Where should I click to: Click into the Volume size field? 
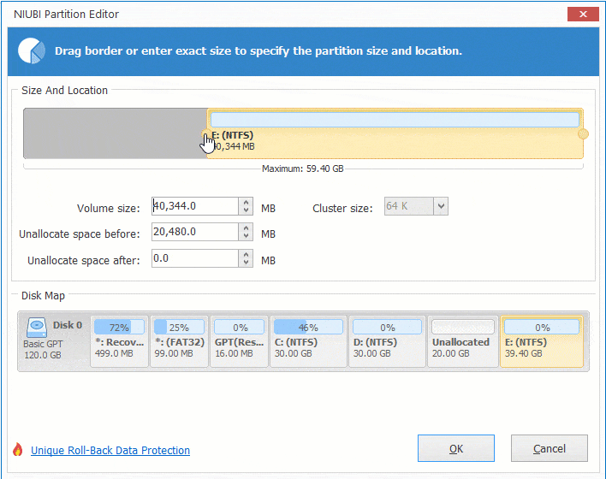click(x=195, y=206)
